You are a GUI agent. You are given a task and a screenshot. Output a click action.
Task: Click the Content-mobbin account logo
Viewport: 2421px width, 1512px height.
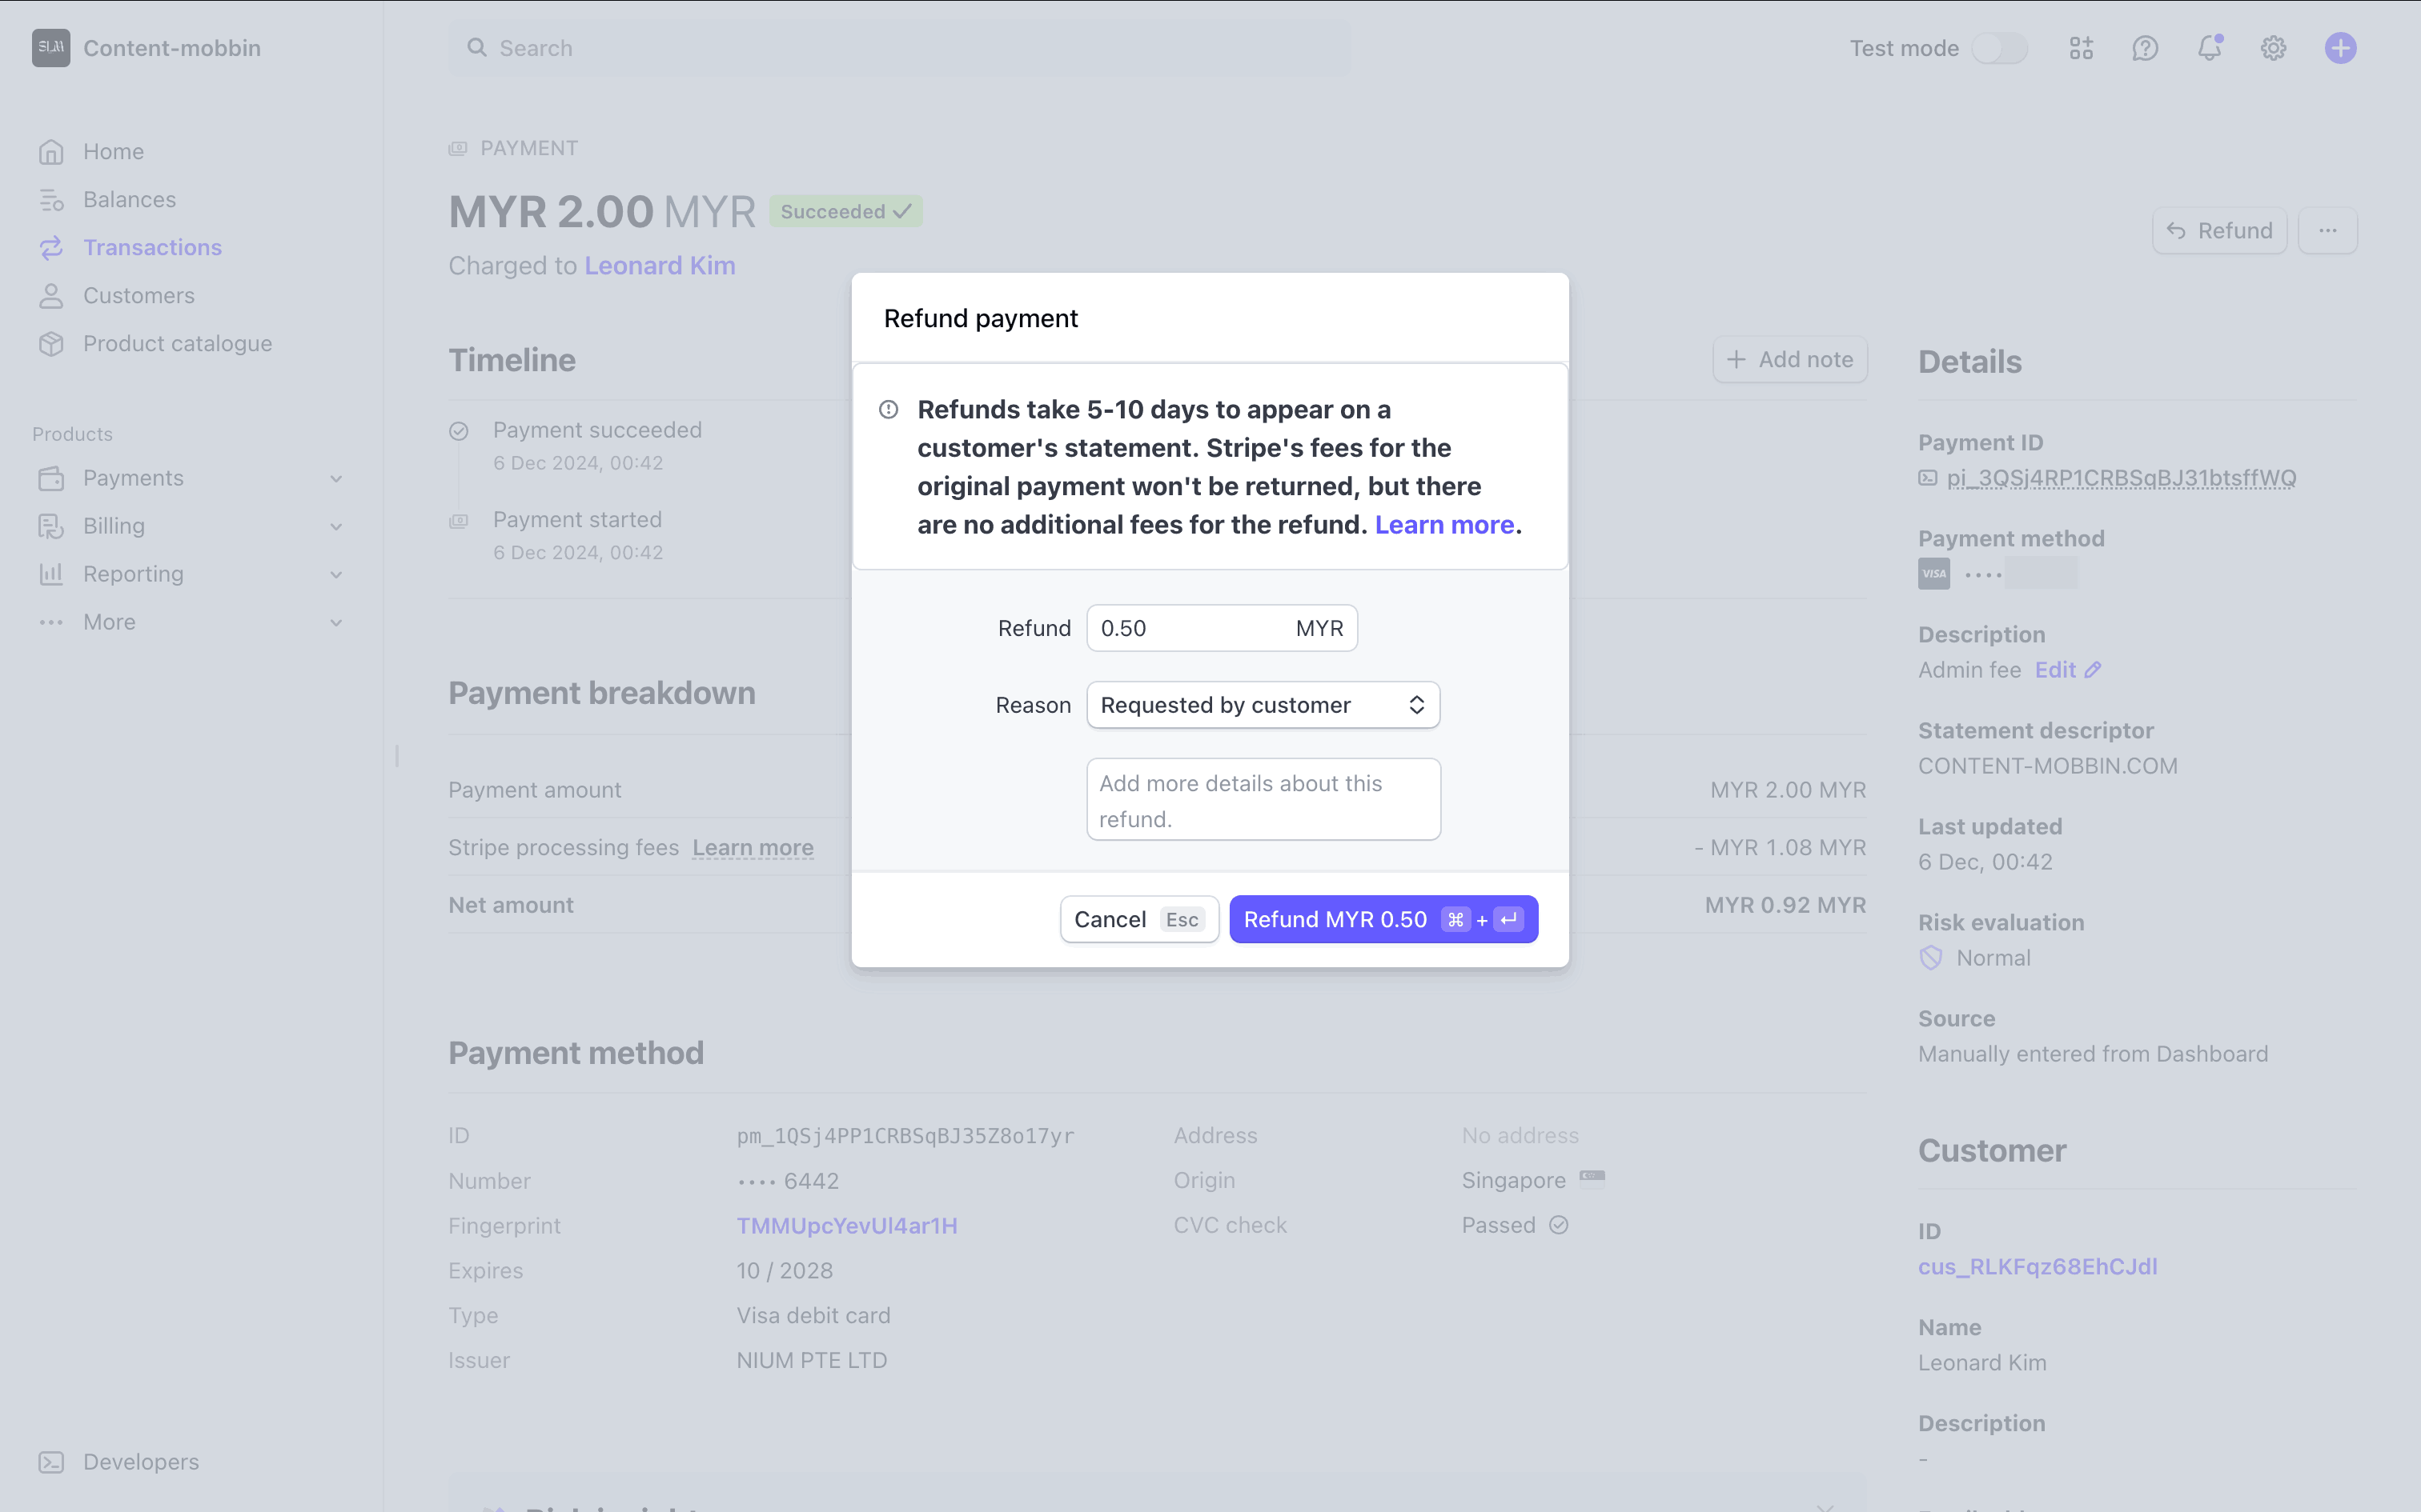[51, 48]
